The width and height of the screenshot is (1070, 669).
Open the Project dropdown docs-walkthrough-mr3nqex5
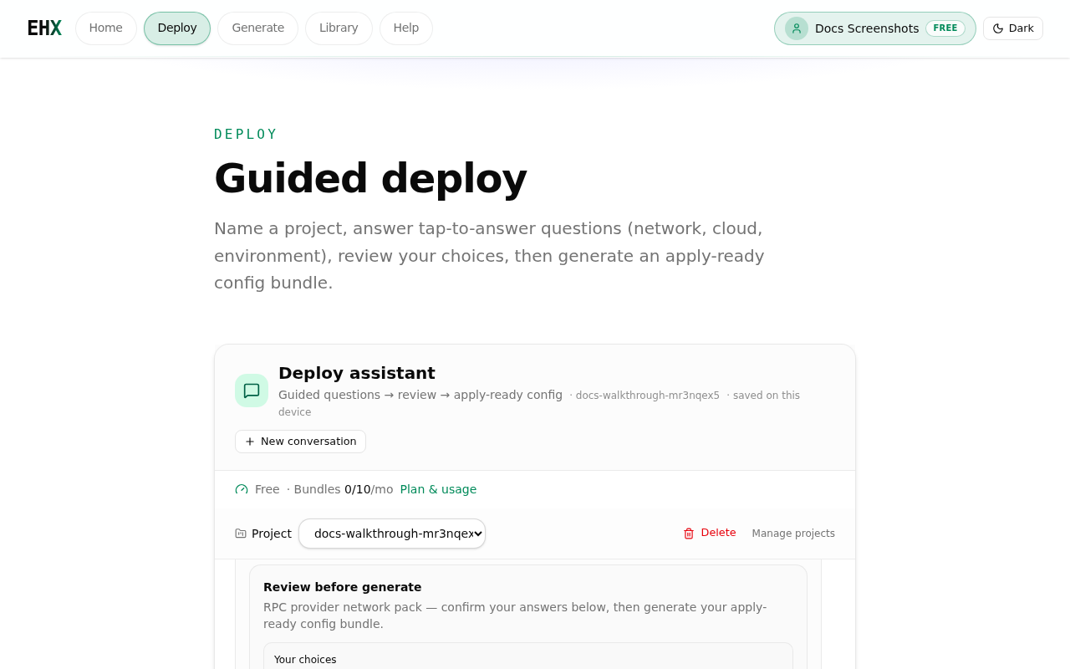pos(392,534)
